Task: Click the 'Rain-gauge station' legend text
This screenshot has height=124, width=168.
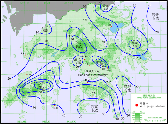Action: (152, 106)
